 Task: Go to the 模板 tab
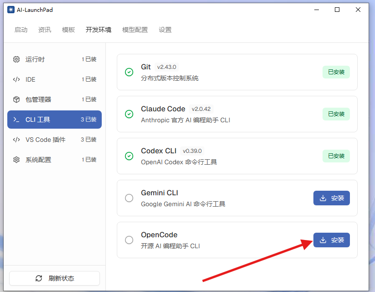pos(68,30)
